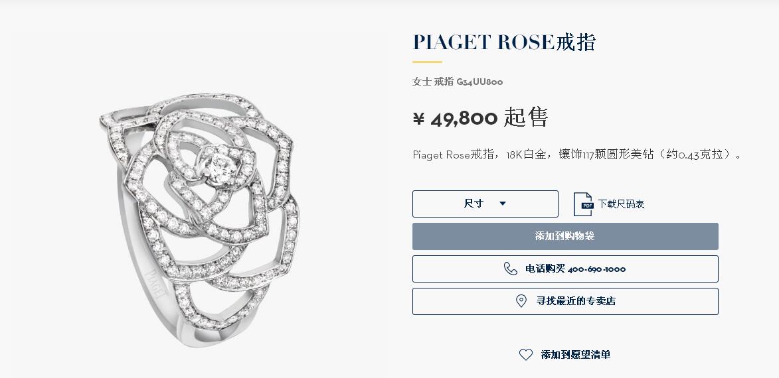Screen dimensions: 779x378
Task: Click the ring description with 18K白金 text
Action: point(577,155)
